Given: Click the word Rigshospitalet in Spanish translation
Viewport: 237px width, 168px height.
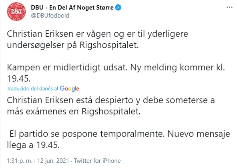Looking at the screenshot, I should 111,112.
